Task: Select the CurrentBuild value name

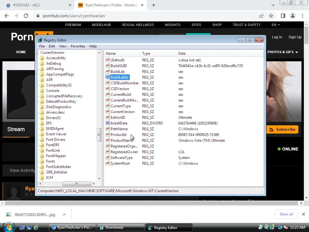Action: tap(121, 95)
